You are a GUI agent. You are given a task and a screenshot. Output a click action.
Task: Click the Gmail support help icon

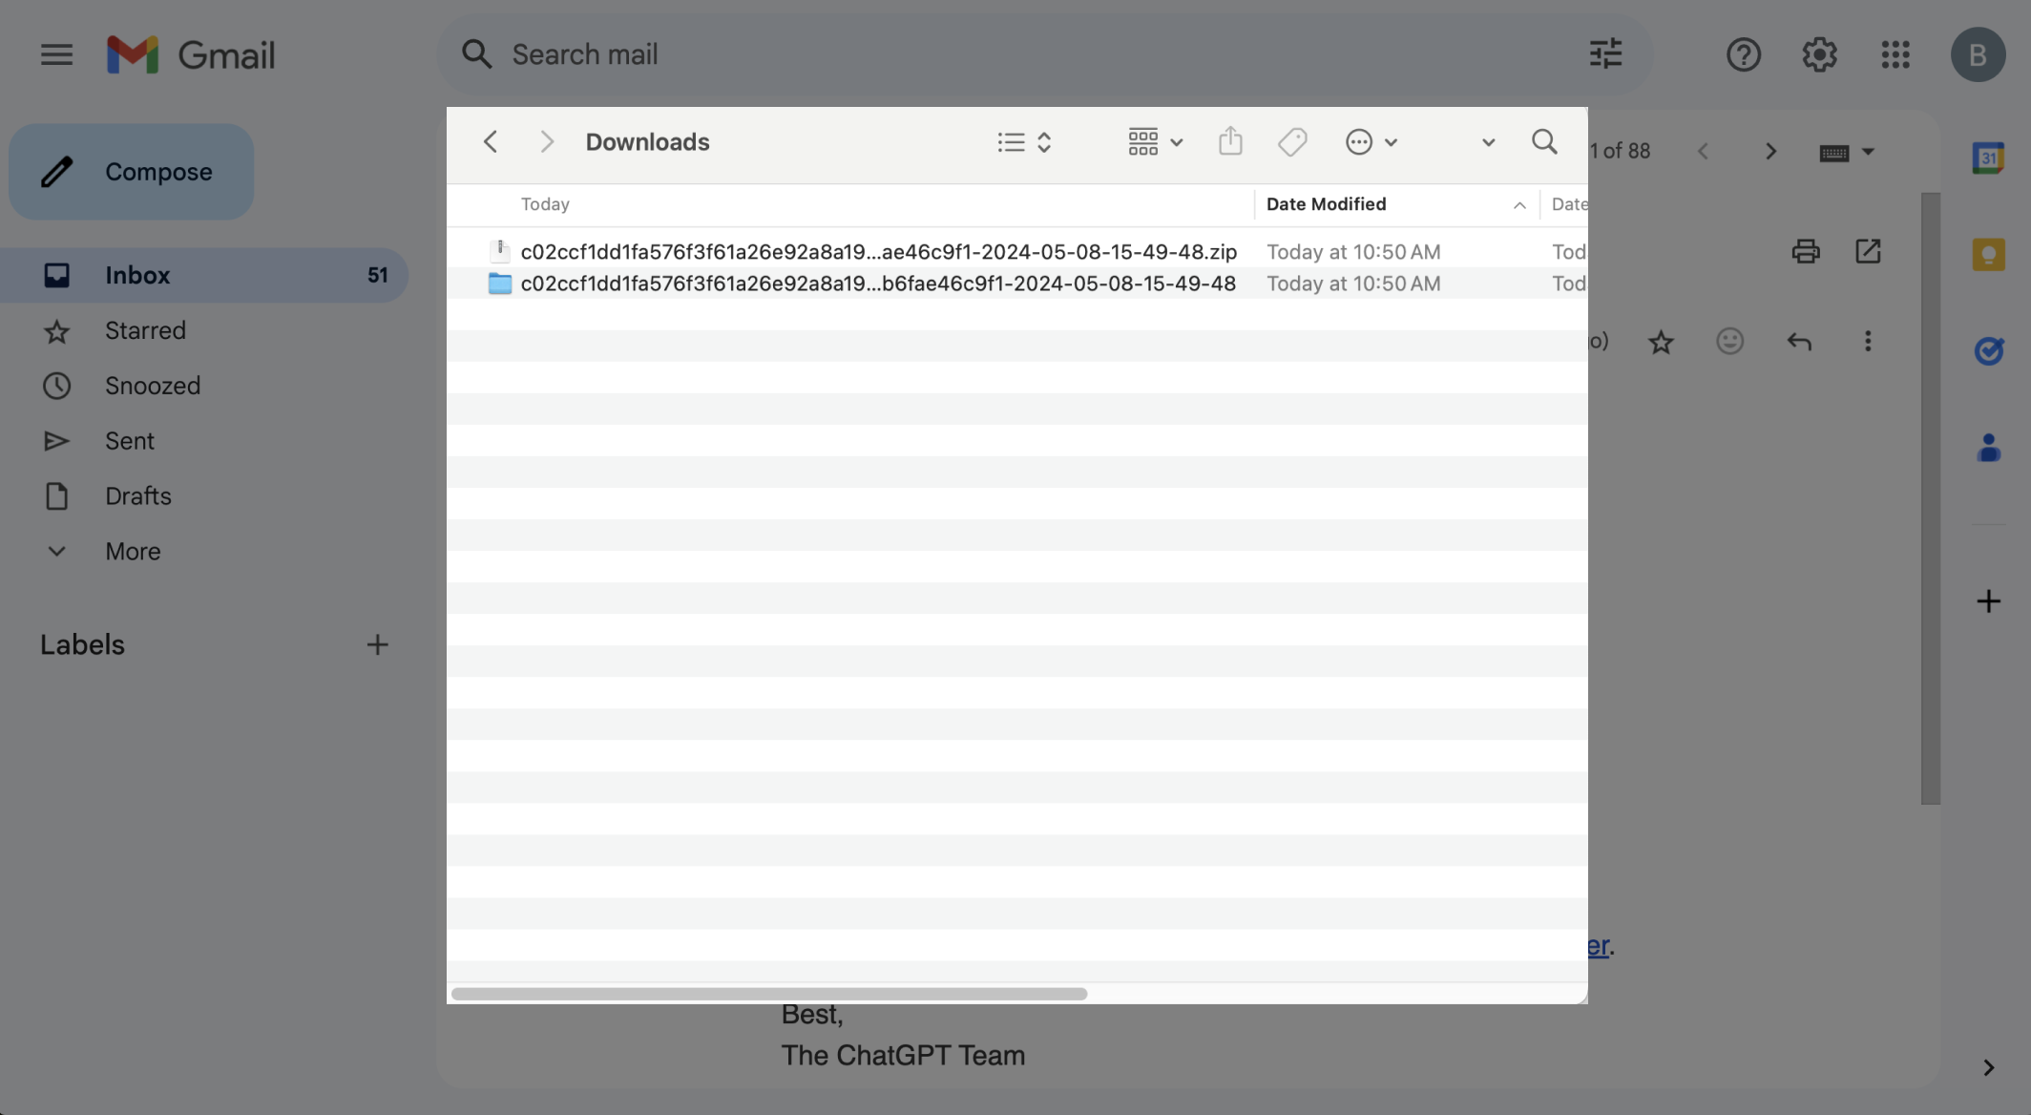coord(1743,54)
